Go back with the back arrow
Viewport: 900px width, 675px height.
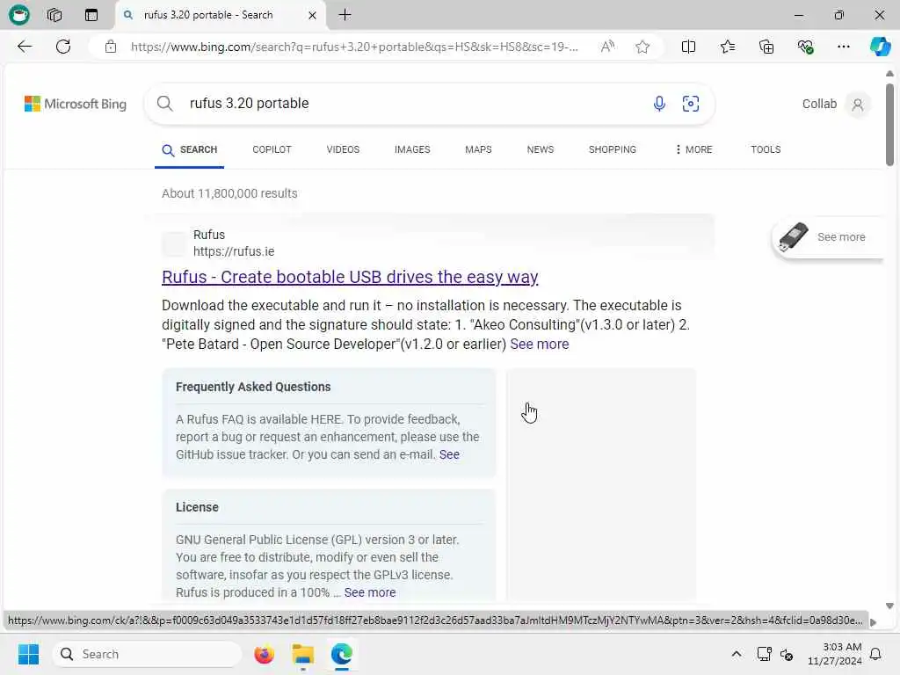click(25, 47)
